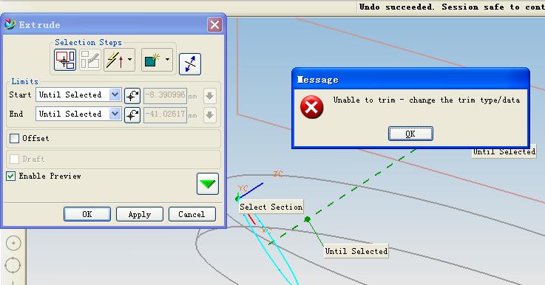Toggle the Draft checkbox
Viewport: 545px width, 285px height.
14,159
